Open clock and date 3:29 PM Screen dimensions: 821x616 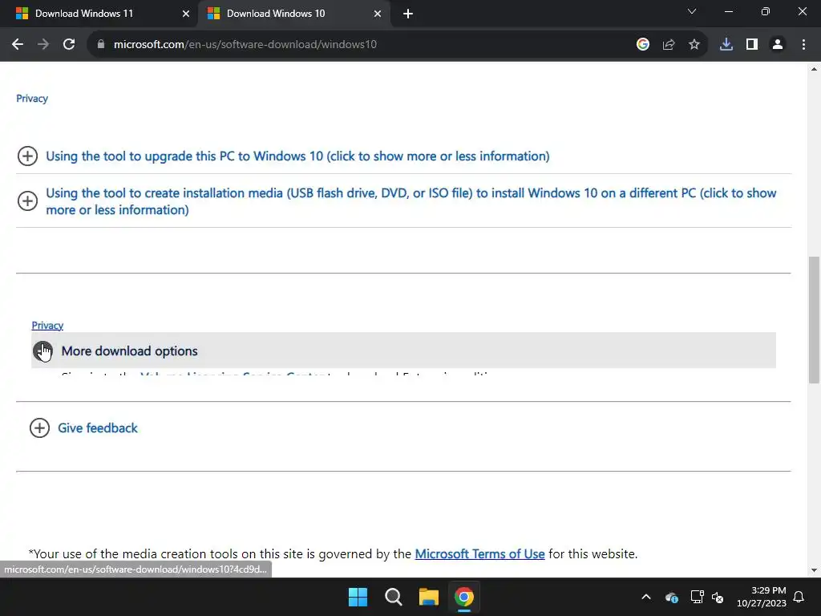click(x=762, y=597)
